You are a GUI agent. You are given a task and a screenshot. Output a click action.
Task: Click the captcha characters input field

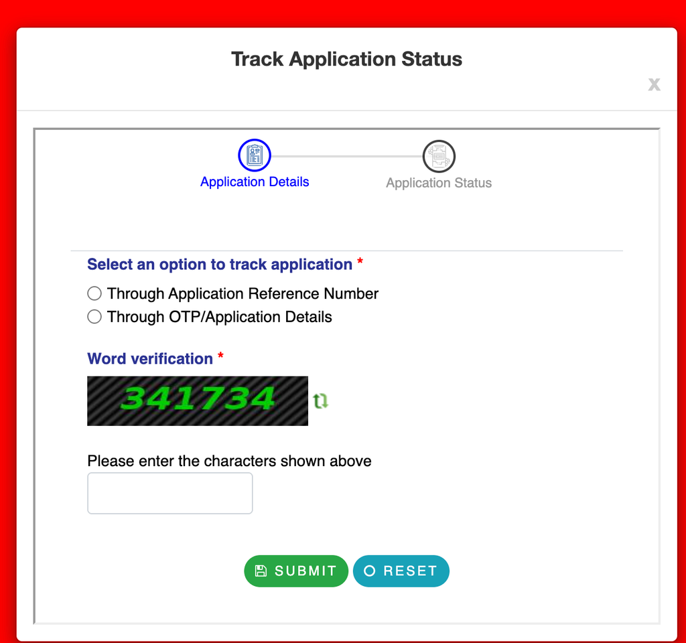169,493
